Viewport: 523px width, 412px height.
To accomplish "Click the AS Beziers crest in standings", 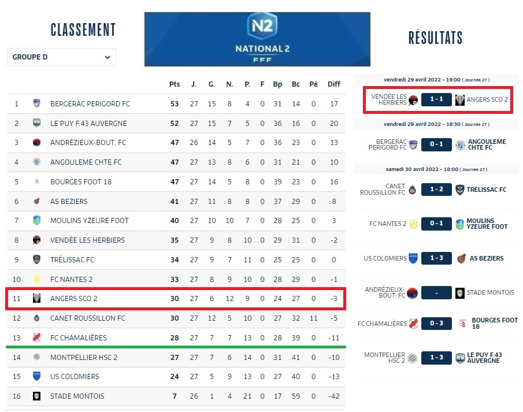I will pyautogui.click(x=36, y=201).
